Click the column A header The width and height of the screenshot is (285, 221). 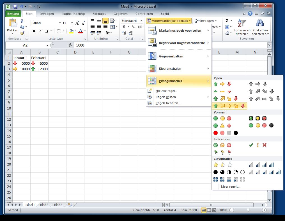point(21,52)
